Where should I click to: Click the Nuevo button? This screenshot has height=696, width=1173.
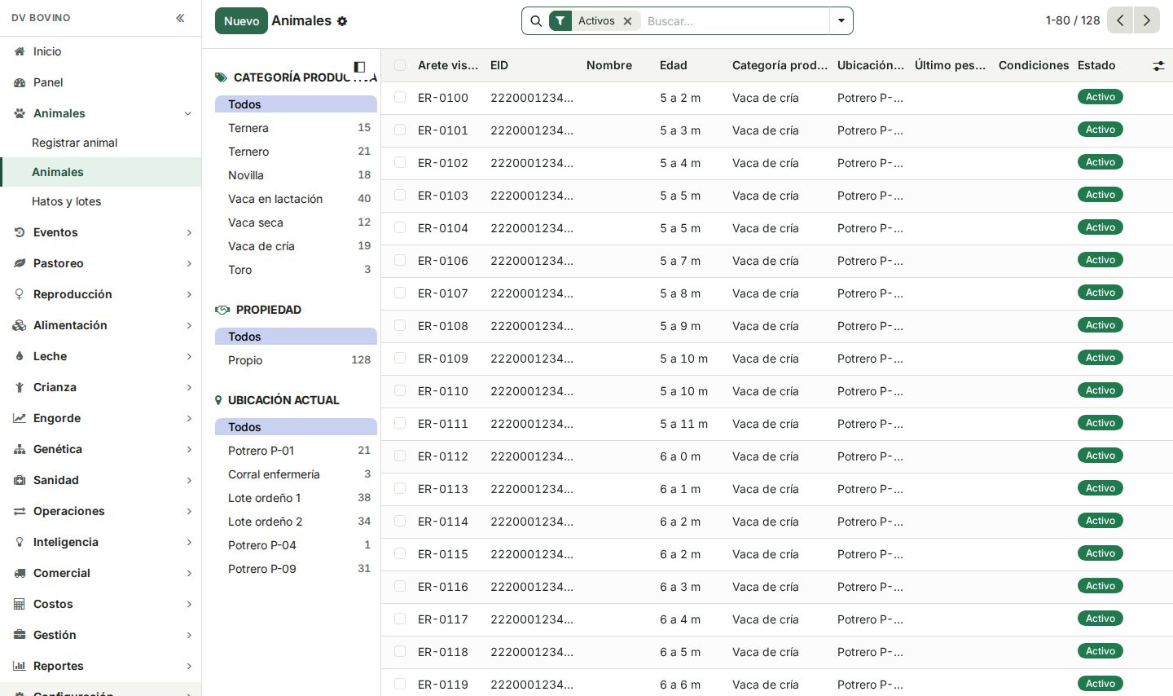241,21
